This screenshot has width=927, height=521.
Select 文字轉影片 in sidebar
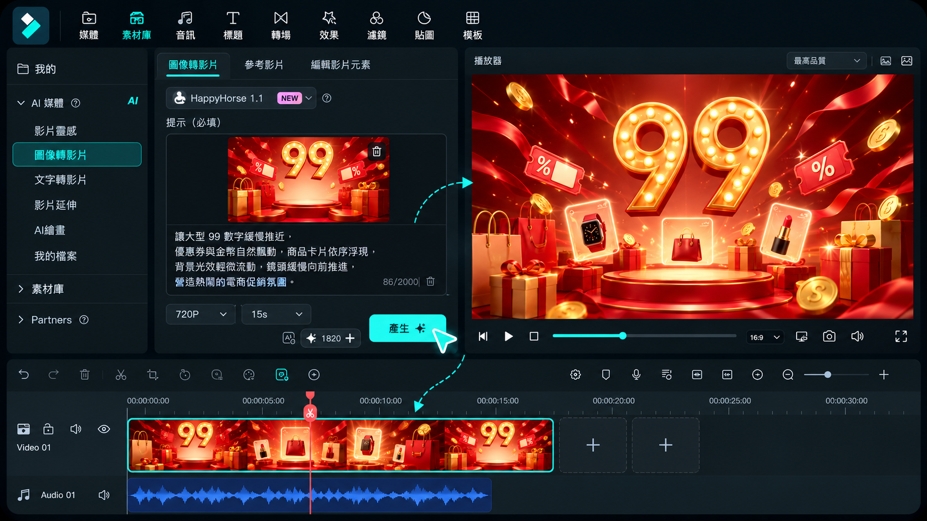tap(60, 179)
